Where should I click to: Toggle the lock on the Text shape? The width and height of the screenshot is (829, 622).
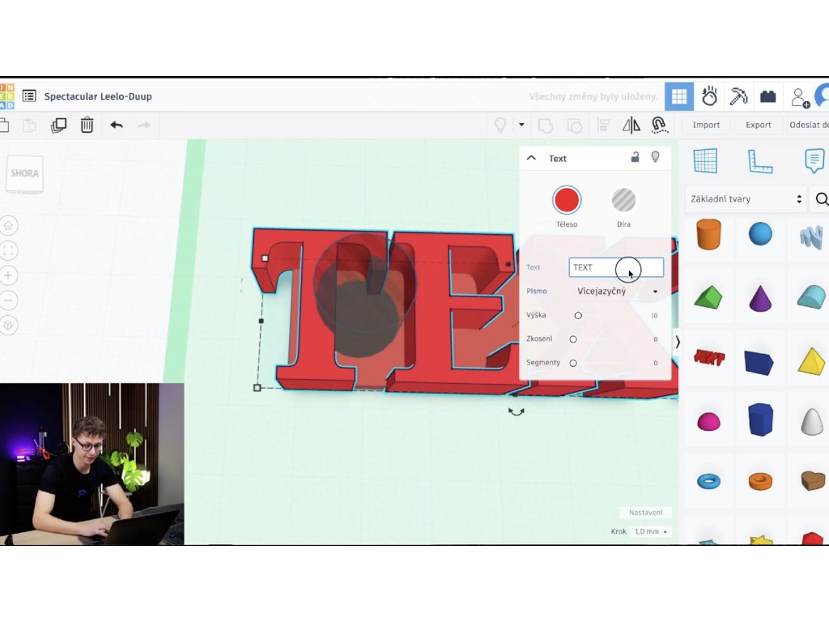click(635, 156)
